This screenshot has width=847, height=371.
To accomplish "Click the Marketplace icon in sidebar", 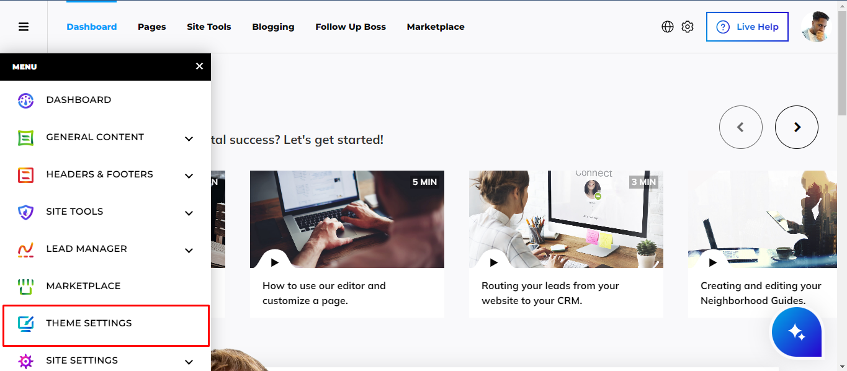I will click(x=25, y=286).
